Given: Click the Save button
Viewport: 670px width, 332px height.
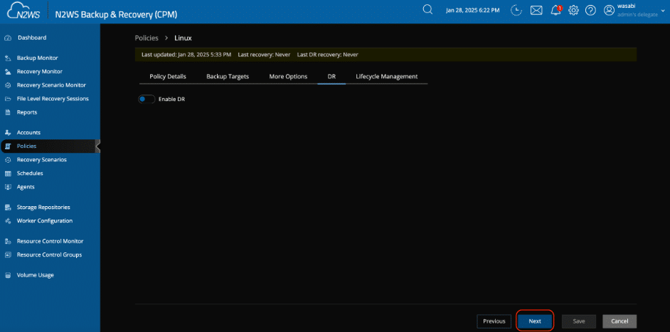Looking at the screenshot, I should pos(578,321).
